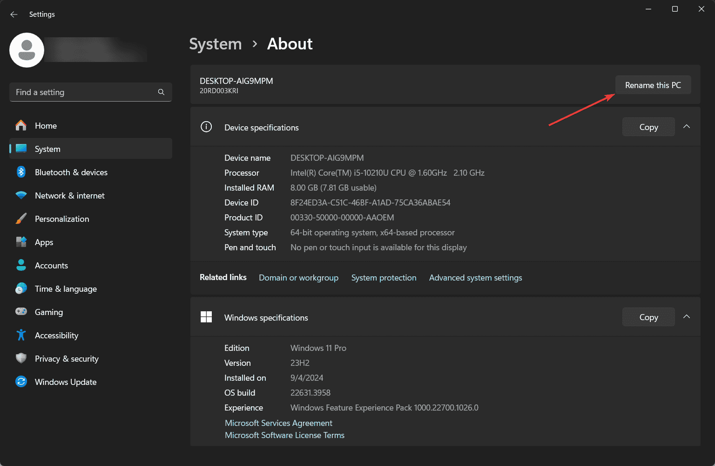Open Advanced system settings link

[475, 277]
